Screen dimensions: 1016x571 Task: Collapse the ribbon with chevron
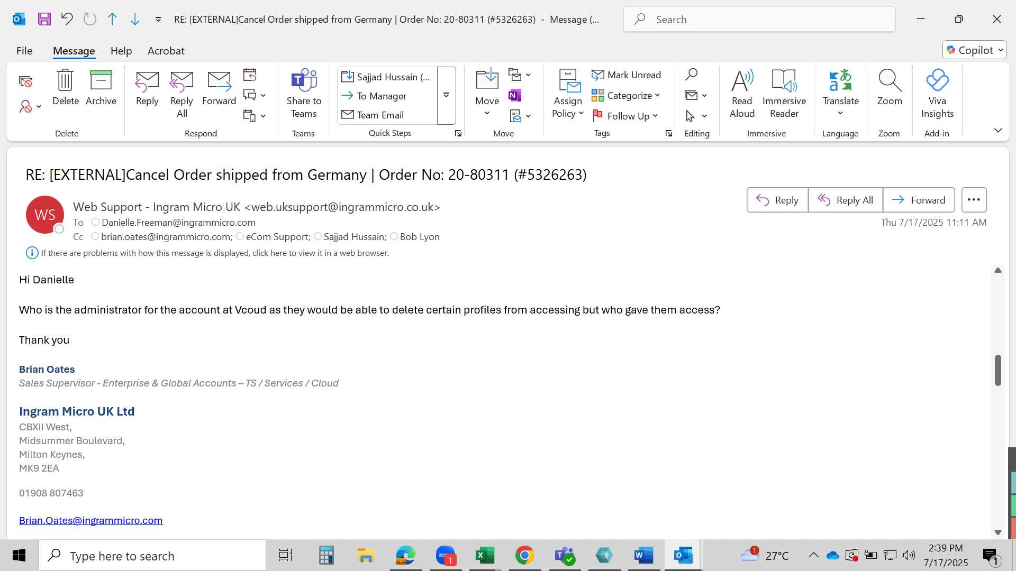click(x=998, y=130)
